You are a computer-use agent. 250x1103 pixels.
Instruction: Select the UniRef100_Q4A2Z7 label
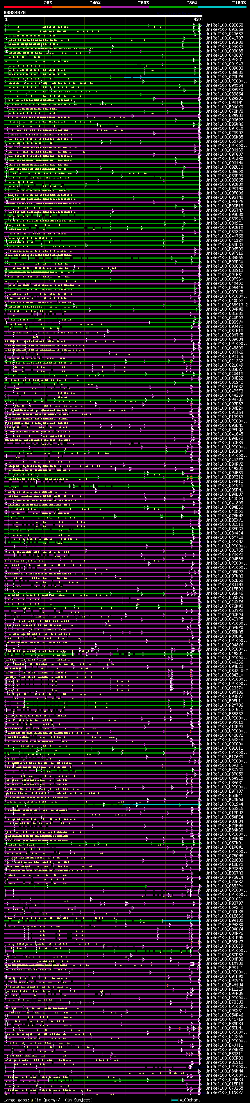tap(224, 460)
